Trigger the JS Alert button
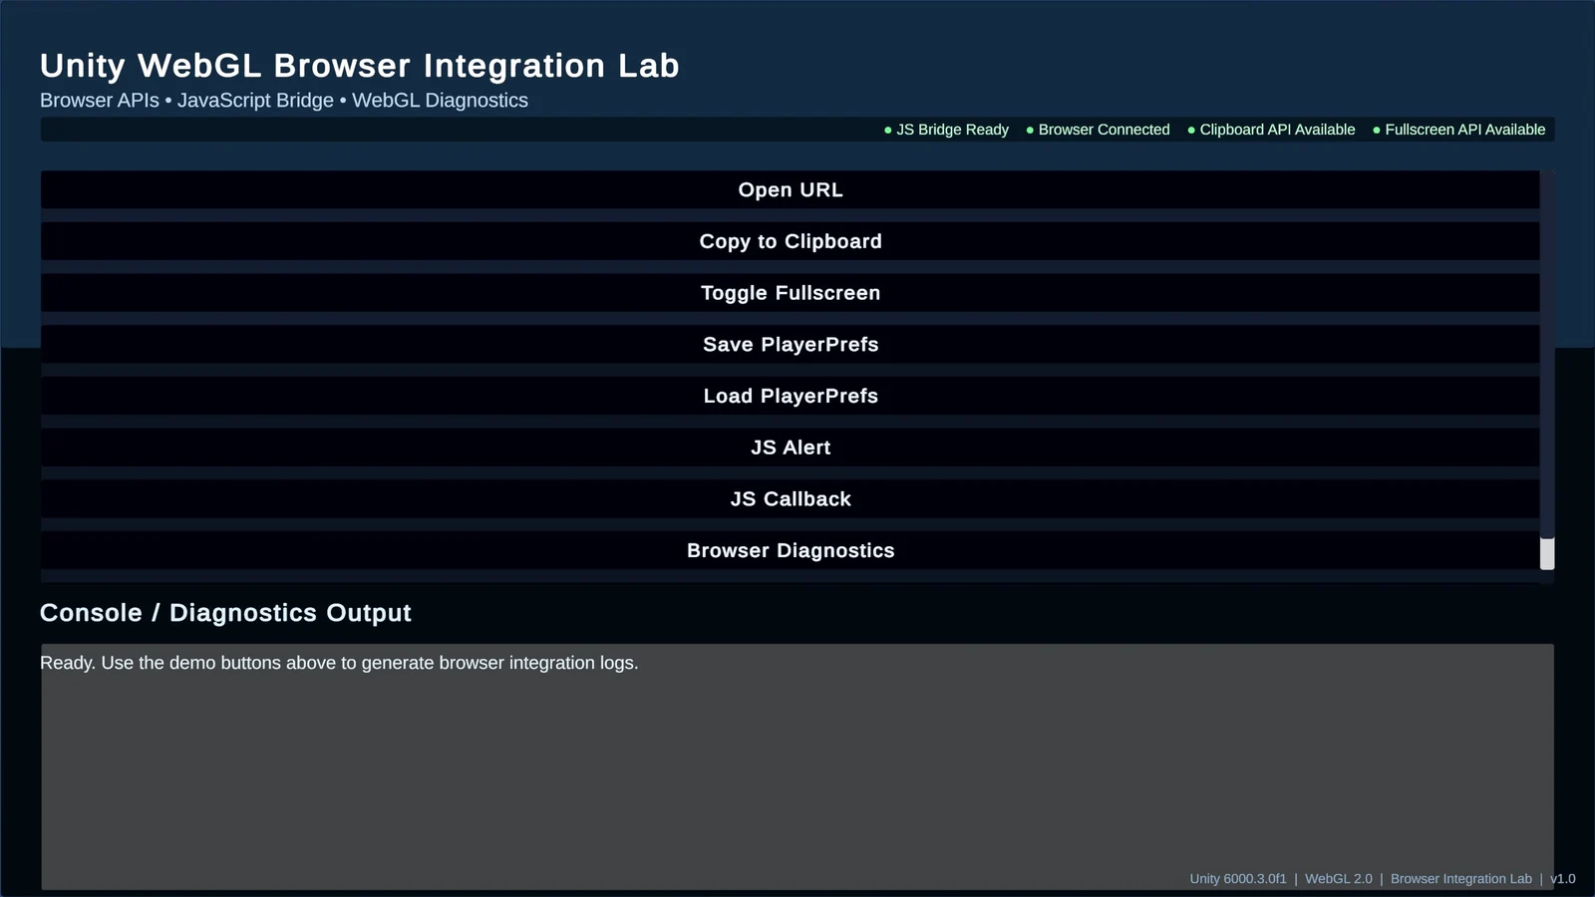Image resolution: width=1595 pixels, height=897 pixels. coord(790,448)
